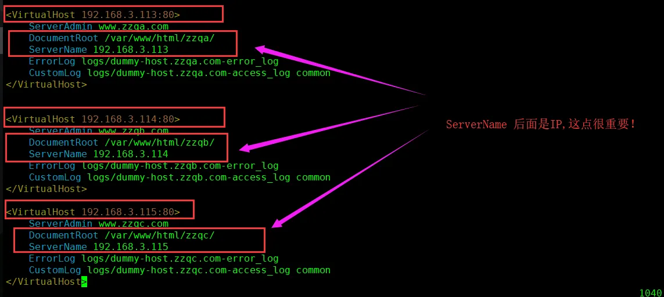Click ServerAdmin www.zzqa.com line

tap(99, 27)
